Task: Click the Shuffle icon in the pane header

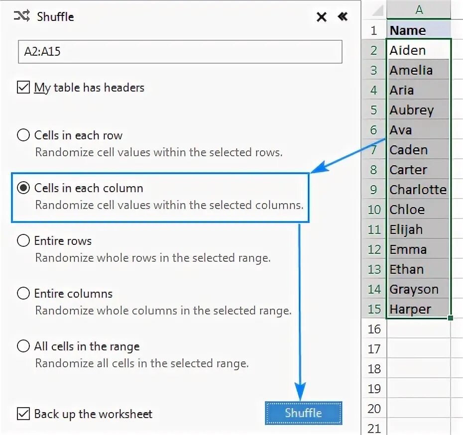Action: (x=22, y=16)
